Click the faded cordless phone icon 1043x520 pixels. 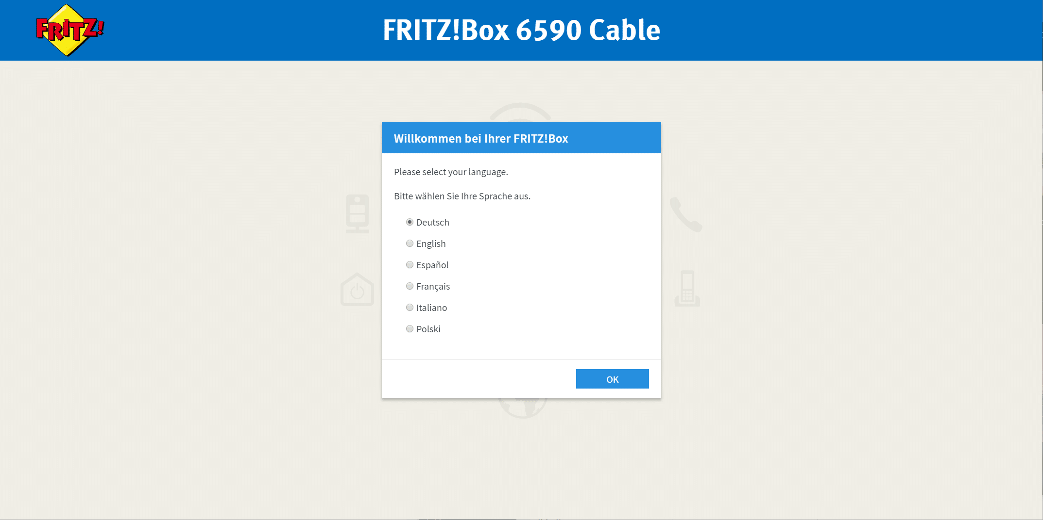pos(687,288)
